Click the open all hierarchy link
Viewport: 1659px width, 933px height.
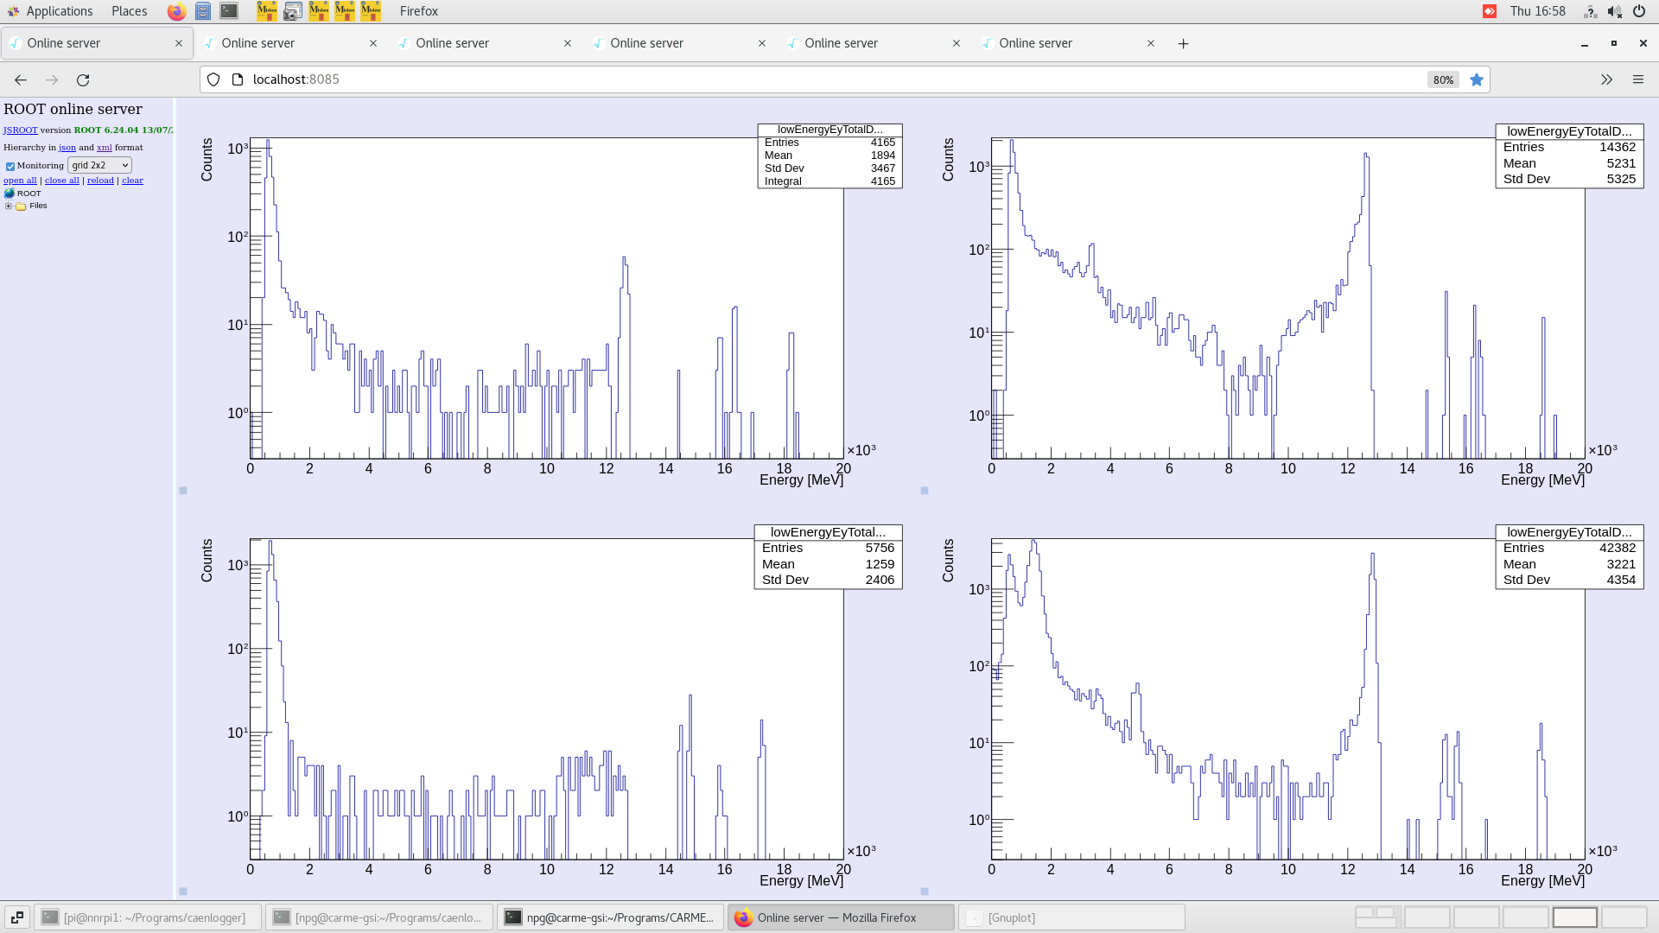click(x=20, y=180)
